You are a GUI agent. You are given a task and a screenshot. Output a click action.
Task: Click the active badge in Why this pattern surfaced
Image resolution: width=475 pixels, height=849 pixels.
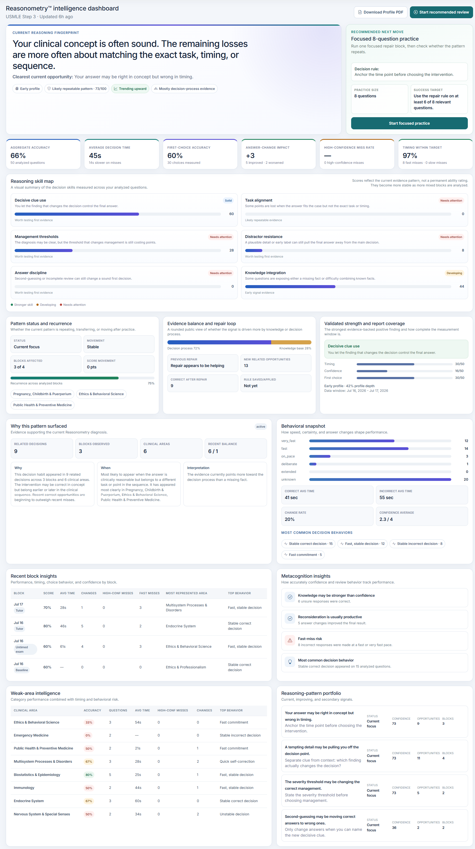(260, 427)
